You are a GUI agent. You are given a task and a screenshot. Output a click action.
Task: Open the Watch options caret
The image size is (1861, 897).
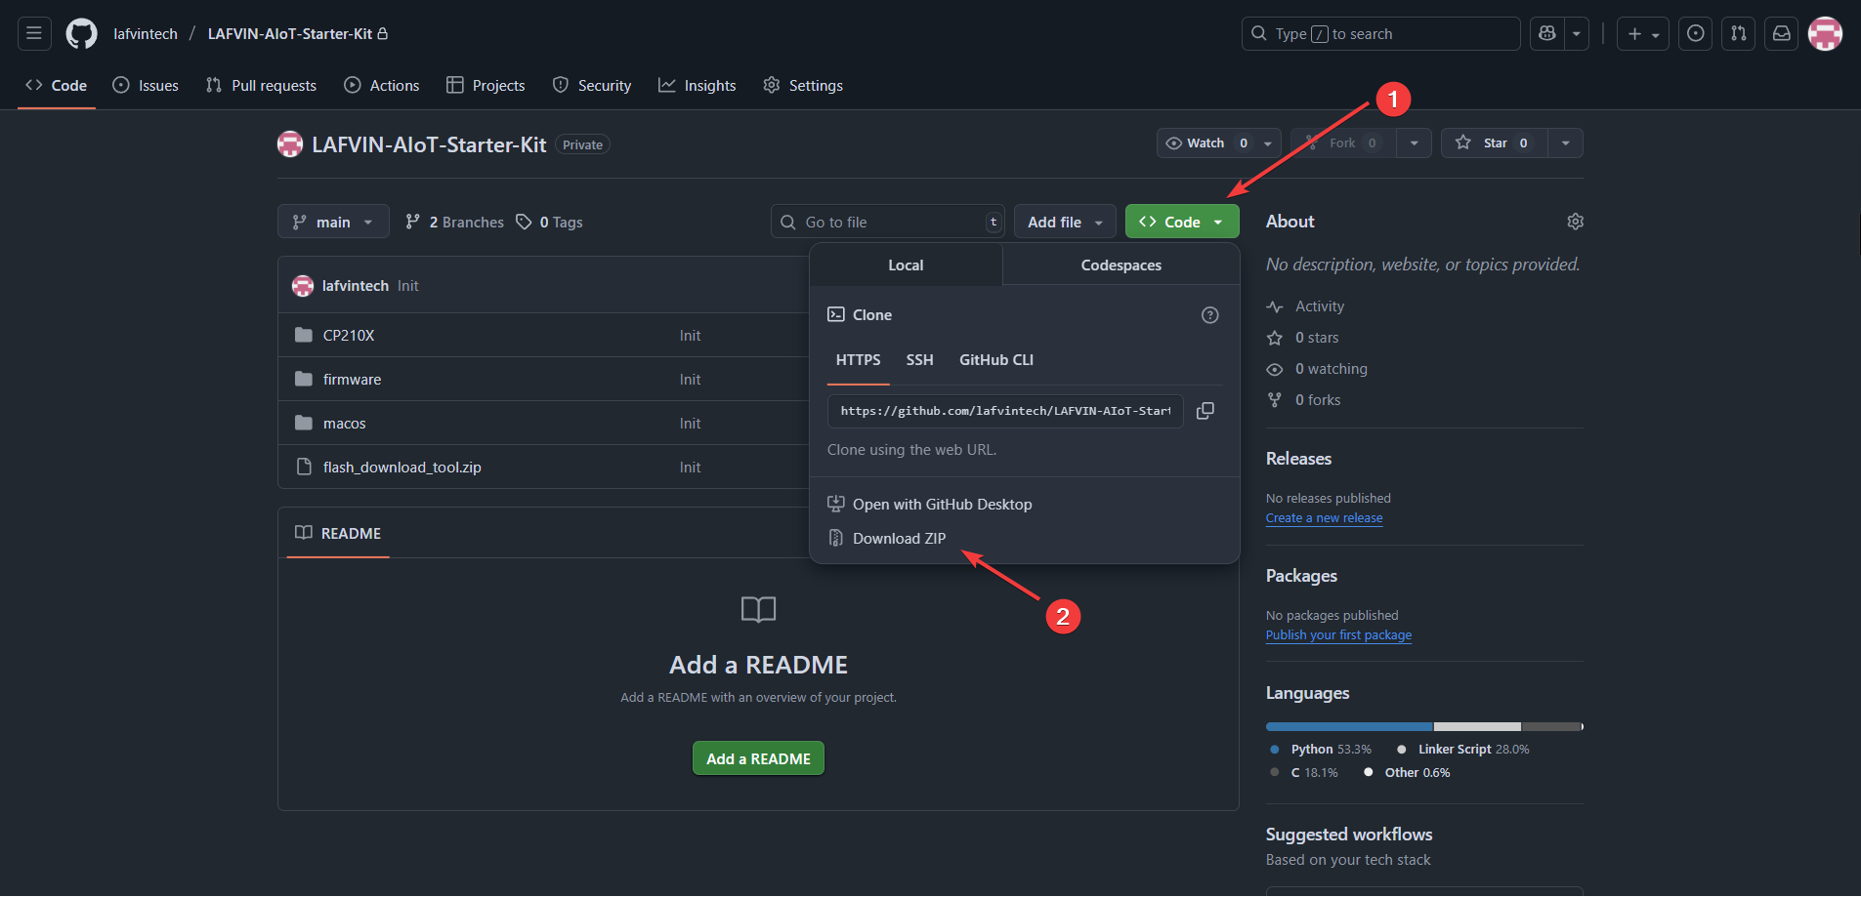click(1268, 143)
